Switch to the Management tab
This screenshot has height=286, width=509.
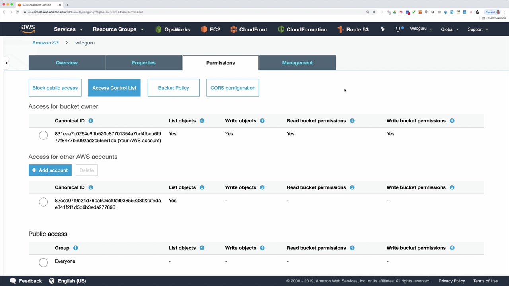point(297,63)
